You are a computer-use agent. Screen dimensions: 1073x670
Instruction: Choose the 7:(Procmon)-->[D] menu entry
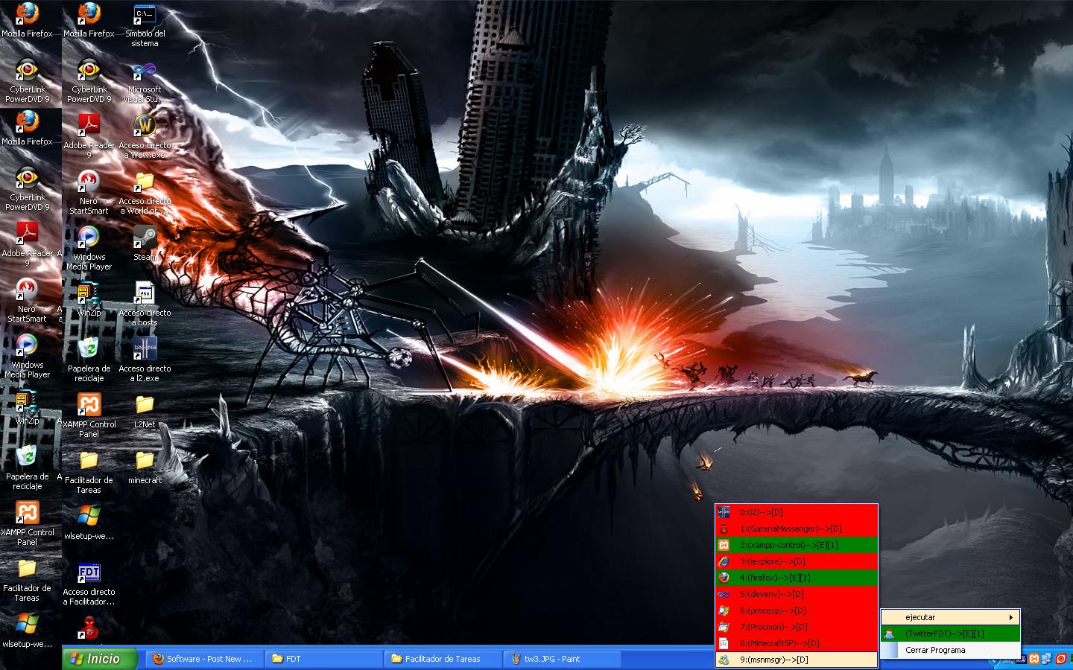point(797,627)
